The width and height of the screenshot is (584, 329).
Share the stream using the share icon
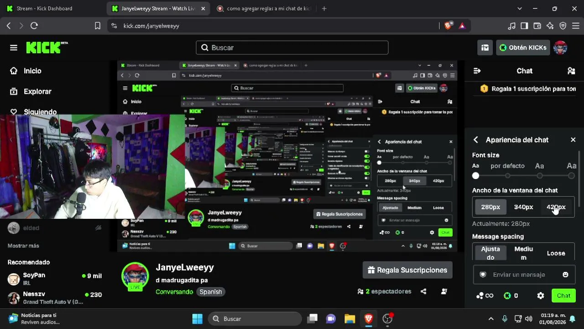(x=423, y=292)
